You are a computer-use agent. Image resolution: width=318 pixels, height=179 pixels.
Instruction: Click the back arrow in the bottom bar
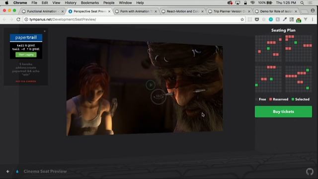pos(8,172)
